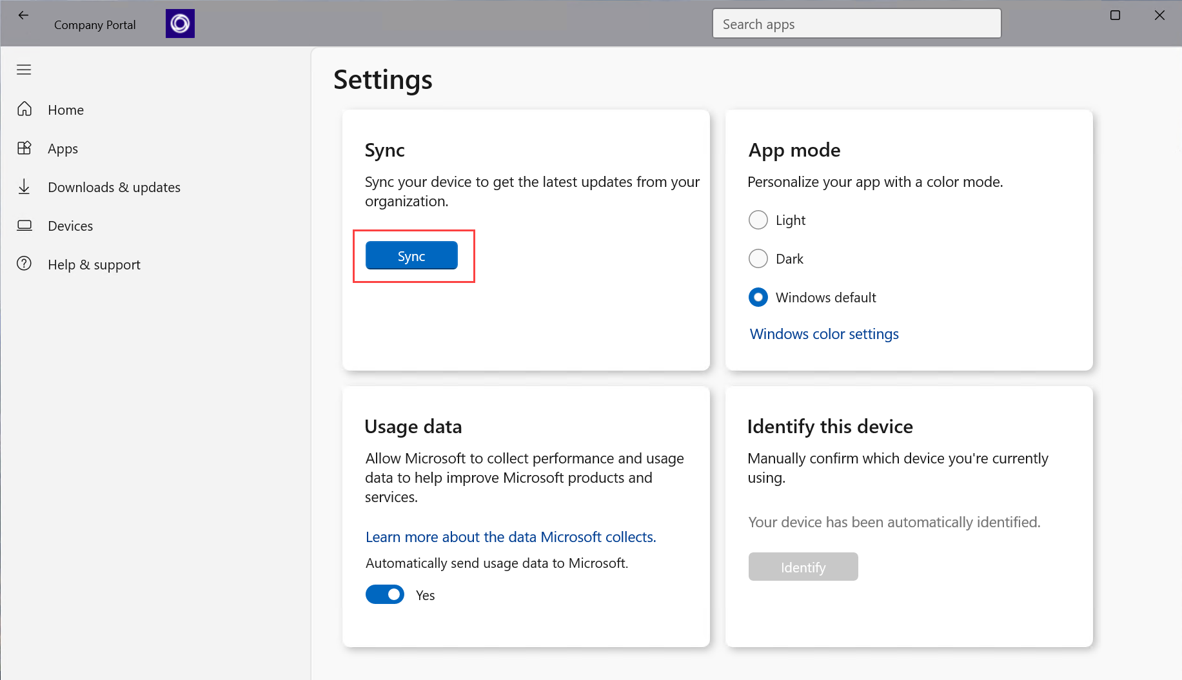Select the Downloads & updates icon
Viewport: 1182px width, 680px height.
coord(24,186)
